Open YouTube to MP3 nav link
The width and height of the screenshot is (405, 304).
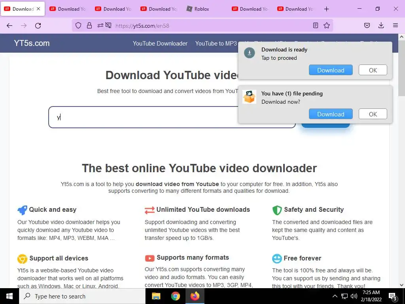click(x=216, y=44)
